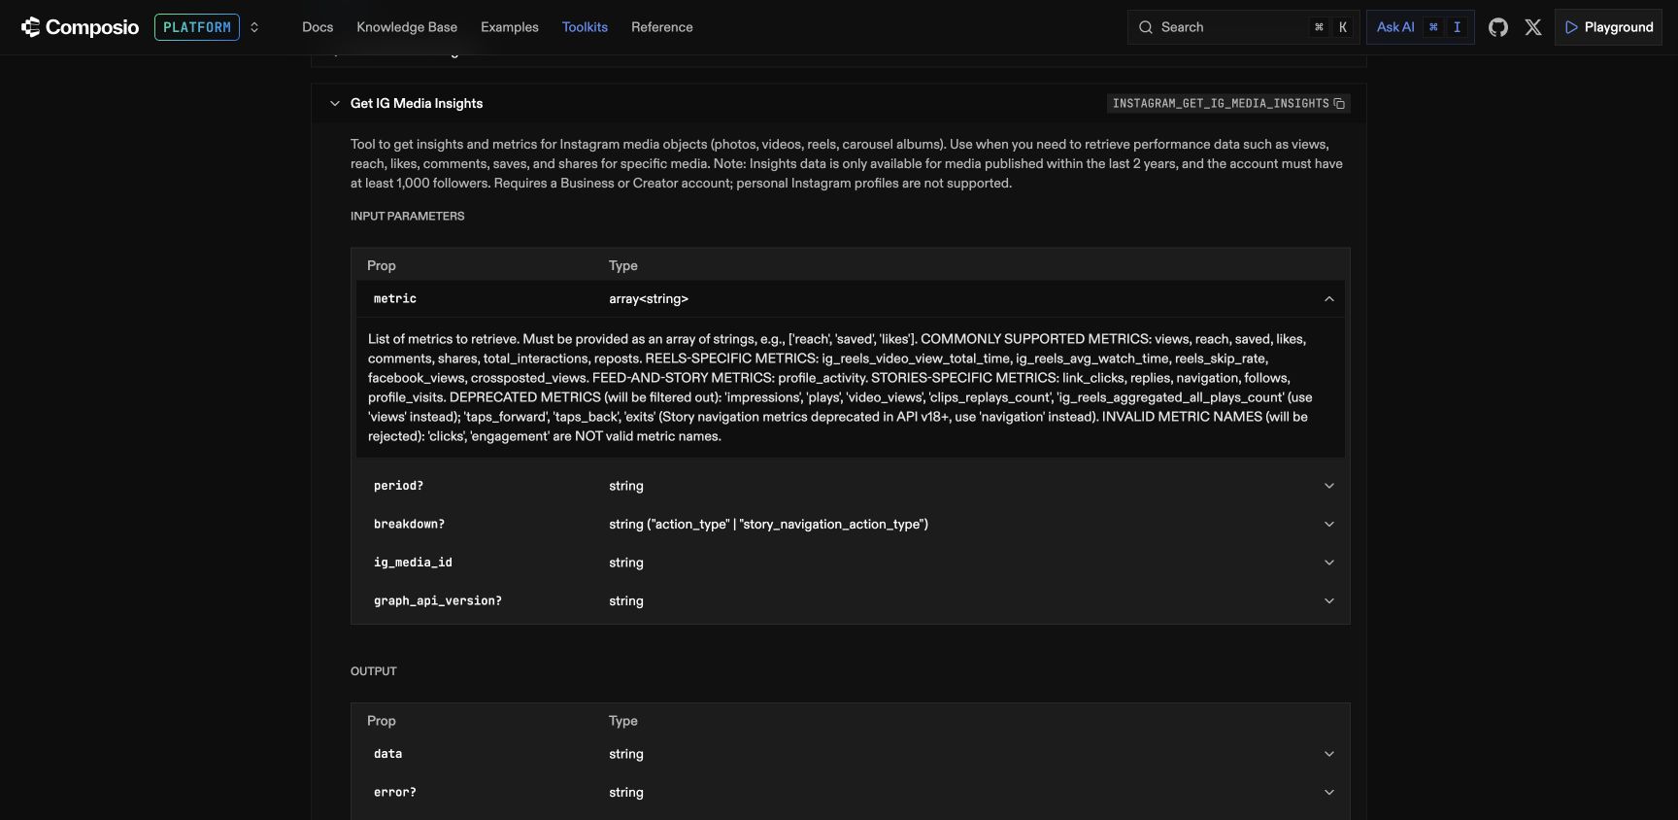Click the metric property name
This screenshot has width=1678, height=820.
pyautogui.click(x=395, y=299)
